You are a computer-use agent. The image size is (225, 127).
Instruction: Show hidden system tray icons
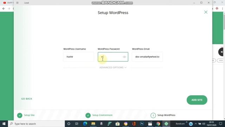coord(195,124)
